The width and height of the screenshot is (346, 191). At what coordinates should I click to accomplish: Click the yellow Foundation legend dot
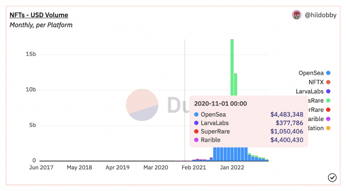click(328, 128)
